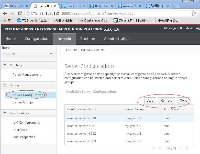Click 'true' in master-server-8082 row
The image size is (200, 154).
[166, 134]
